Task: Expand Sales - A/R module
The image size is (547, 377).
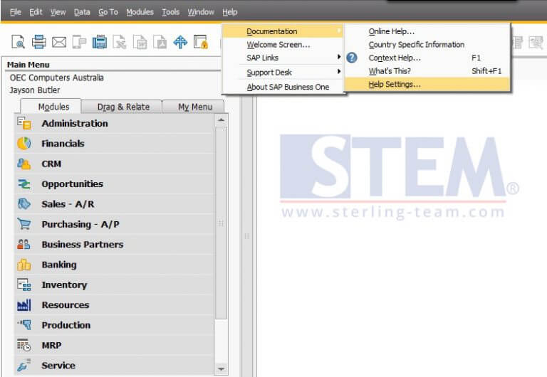Action: point(114,204)
